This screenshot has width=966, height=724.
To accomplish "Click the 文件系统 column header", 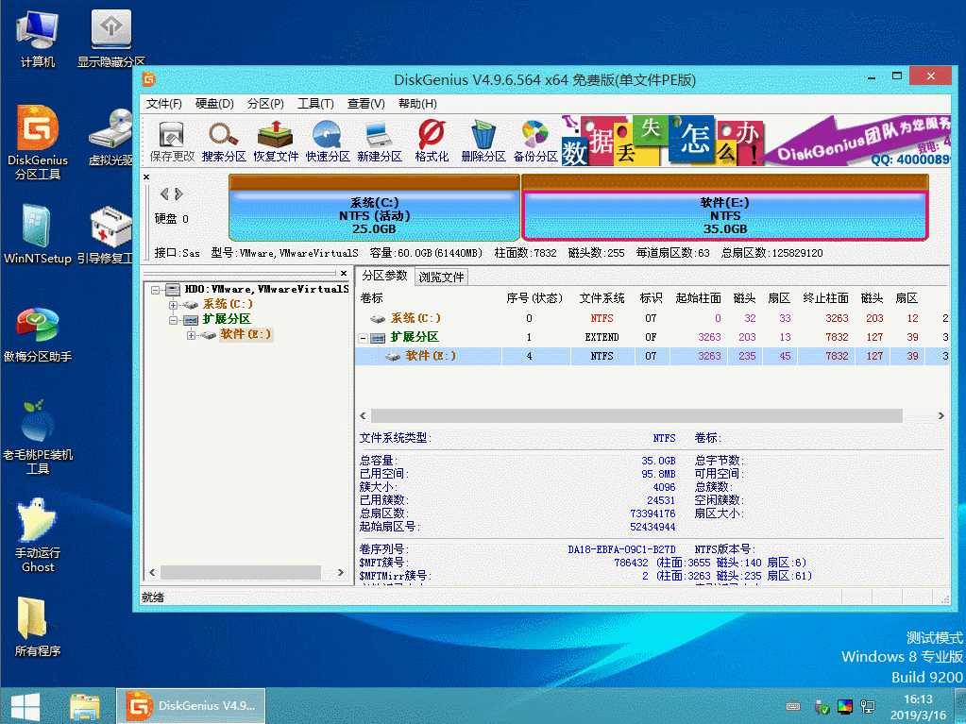I will [x=602, y=298].
